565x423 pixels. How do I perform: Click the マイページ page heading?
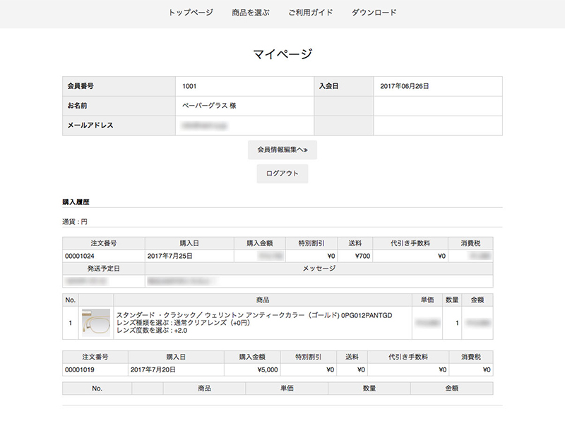click(x=282, y=54)
